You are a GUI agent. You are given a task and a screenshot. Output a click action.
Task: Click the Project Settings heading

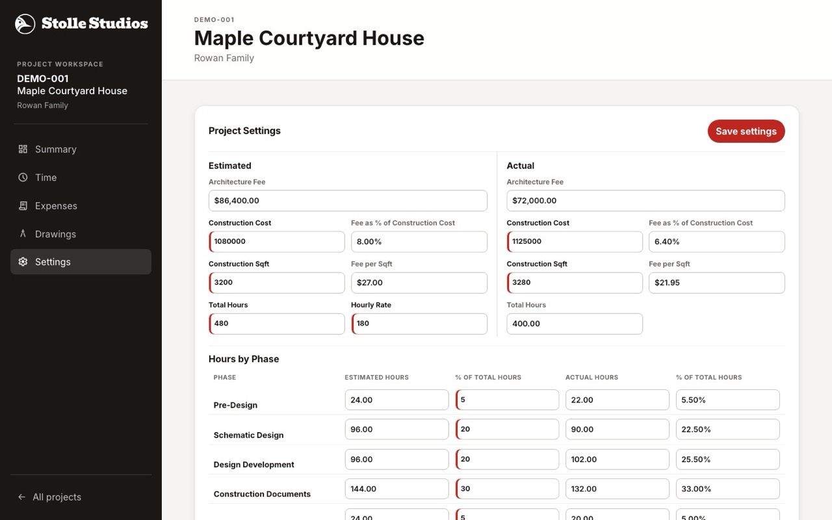coord(244,131)
